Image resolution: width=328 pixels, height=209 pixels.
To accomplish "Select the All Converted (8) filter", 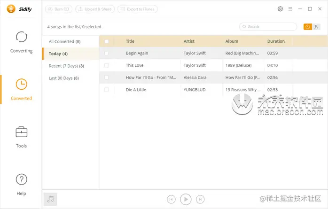I will (70, 42).
